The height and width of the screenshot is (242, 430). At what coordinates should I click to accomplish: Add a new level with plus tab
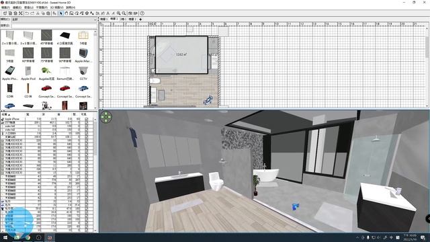(140, 19)
